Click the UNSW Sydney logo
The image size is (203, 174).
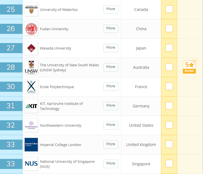click(x=31, y=67)
